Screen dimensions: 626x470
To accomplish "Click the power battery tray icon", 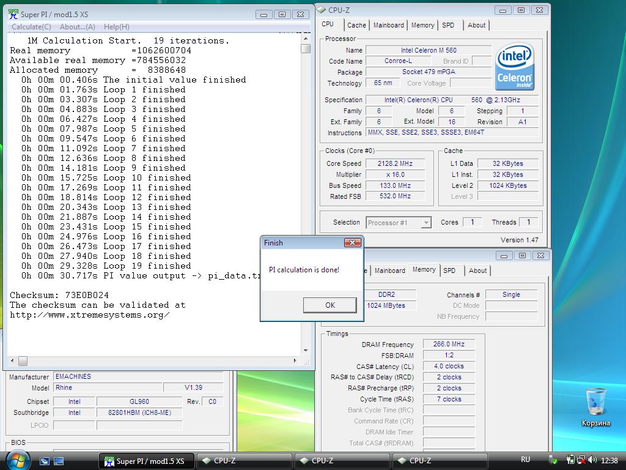I will [x=570, y=460].
